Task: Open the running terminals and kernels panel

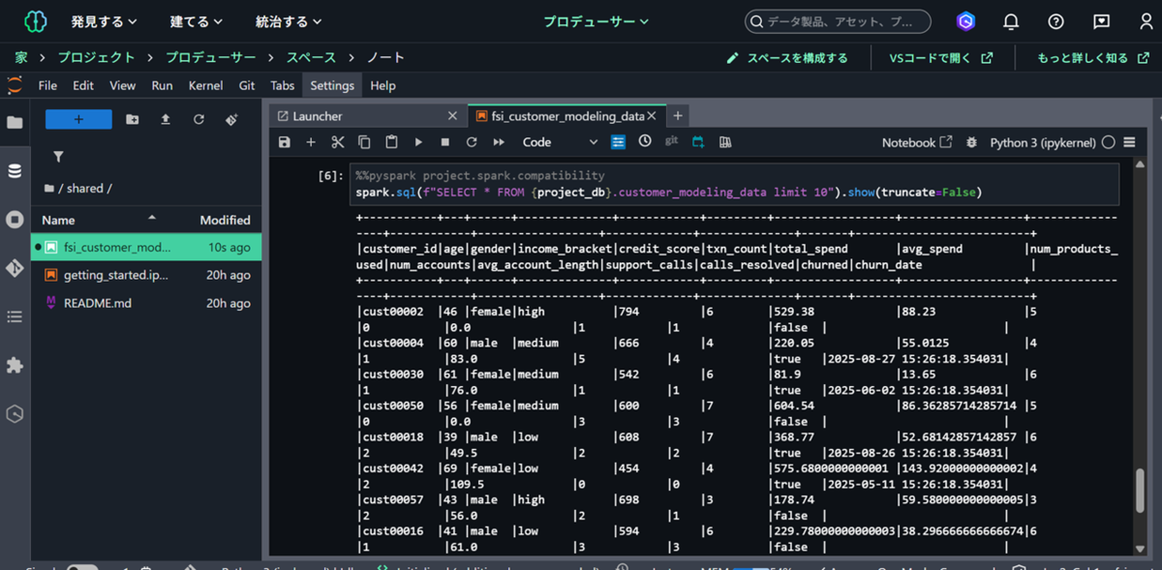Action: [15, 220]
